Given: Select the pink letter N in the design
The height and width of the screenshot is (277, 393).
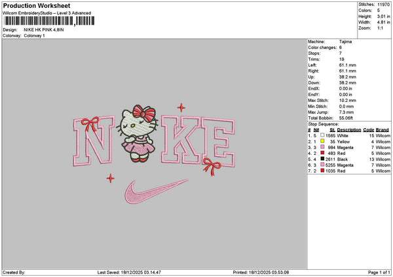Looking at the screenshot, I should pos(94,141).
